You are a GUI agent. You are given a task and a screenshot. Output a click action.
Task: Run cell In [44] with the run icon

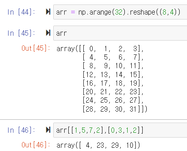[48, 12]
